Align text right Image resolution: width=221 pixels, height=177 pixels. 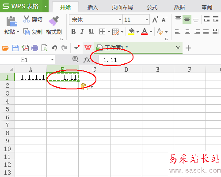click(197, 32)
